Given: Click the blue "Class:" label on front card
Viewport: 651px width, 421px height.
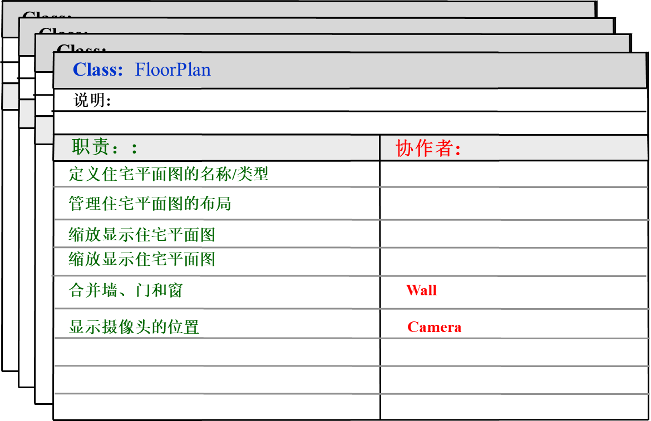Looking at the screenshot, I should (x=98, y=70).
